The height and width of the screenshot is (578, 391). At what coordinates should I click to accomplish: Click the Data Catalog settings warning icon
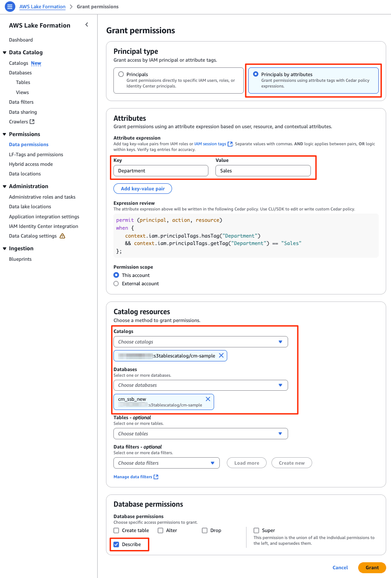[62, 236]
